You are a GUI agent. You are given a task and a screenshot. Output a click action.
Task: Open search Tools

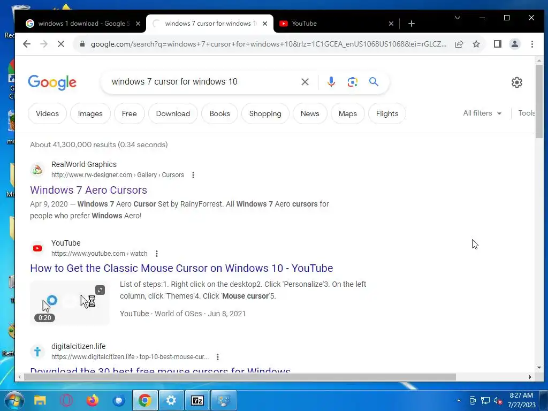527,113
